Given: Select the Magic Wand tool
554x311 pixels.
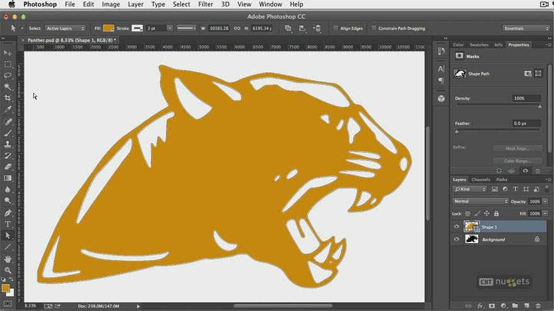Looking at the screenshot, I should click(8, 87).
